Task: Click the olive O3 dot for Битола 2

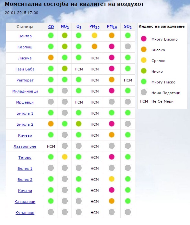Action: 79,124
